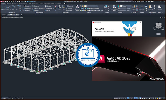Click the Общий доступ (Share) button

tap(31, 1)
